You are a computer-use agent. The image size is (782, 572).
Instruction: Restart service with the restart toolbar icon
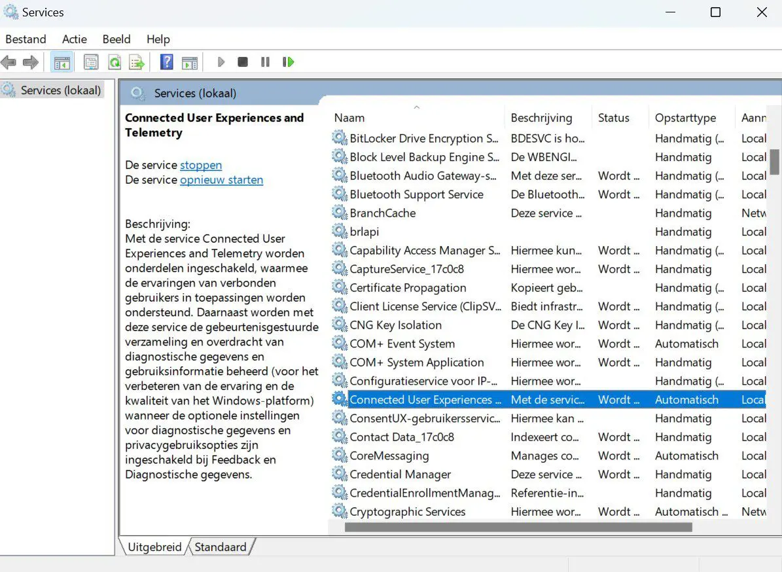click(289, 62)
